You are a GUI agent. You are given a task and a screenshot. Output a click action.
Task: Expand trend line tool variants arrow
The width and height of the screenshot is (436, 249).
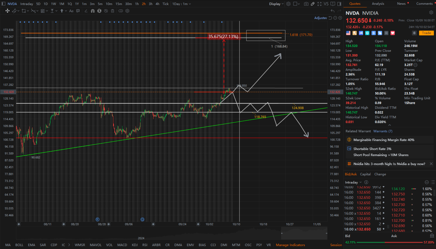(18, 11)
